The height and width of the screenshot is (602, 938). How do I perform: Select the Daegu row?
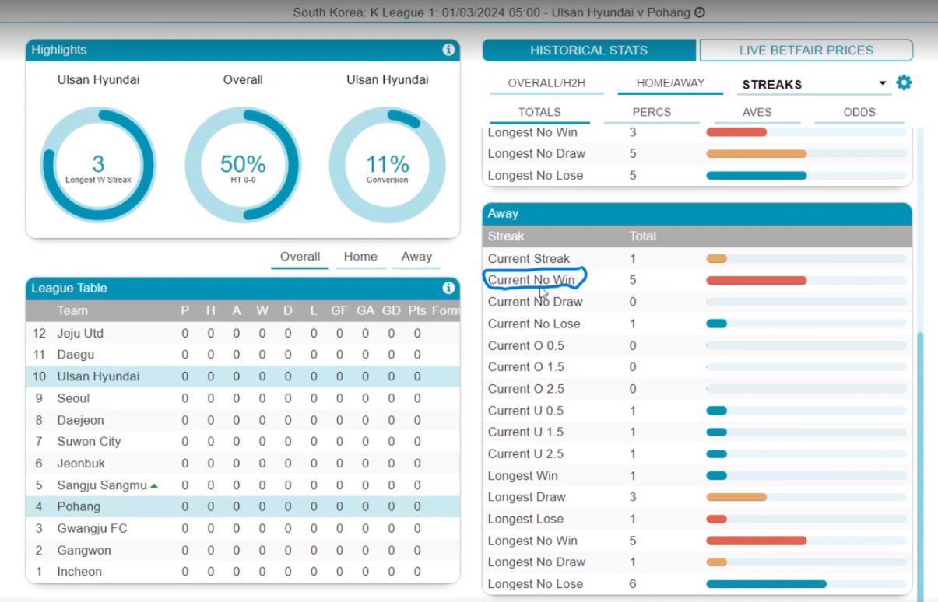click(243, 355)
